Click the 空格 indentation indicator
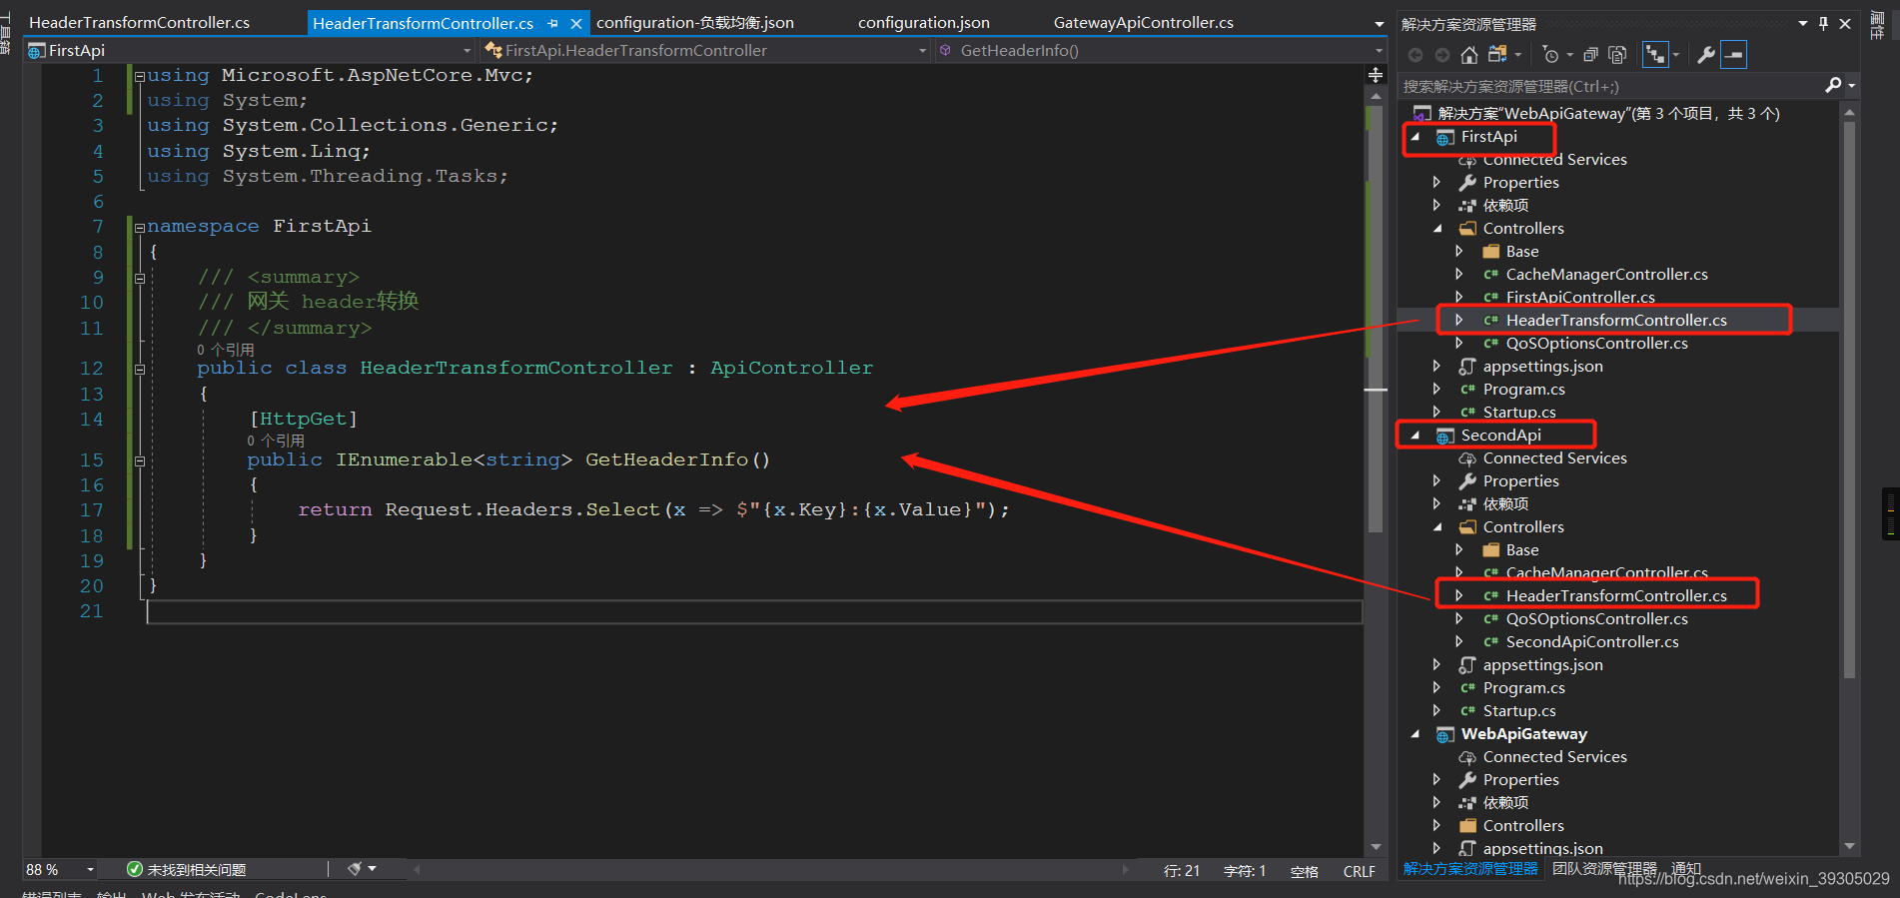 pyautogui.click(x=1304, y=871)
